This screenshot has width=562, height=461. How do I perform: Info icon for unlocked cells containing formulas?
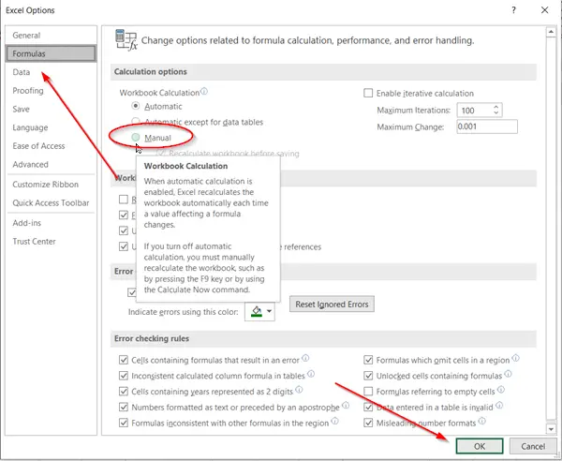pos(508,374)
